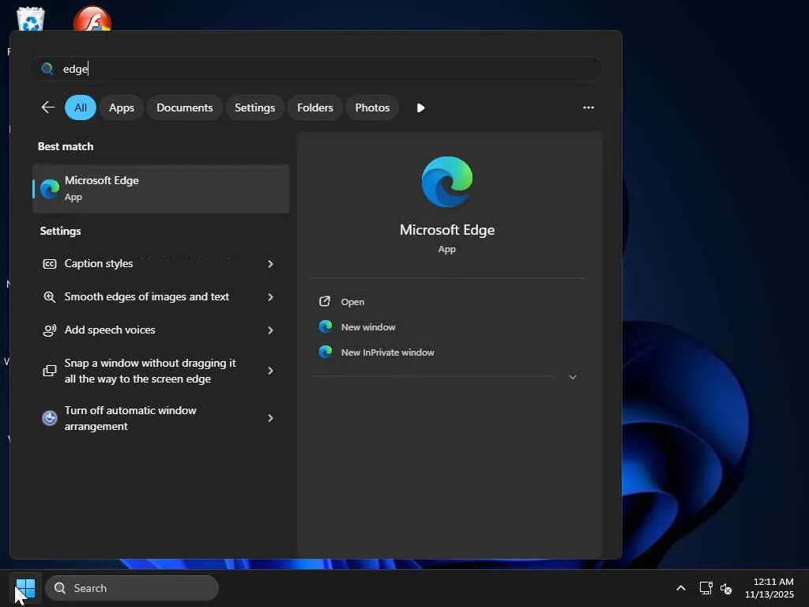Click the taskbar search magnifier icon

pyautogui.click(x=60, y=588)
